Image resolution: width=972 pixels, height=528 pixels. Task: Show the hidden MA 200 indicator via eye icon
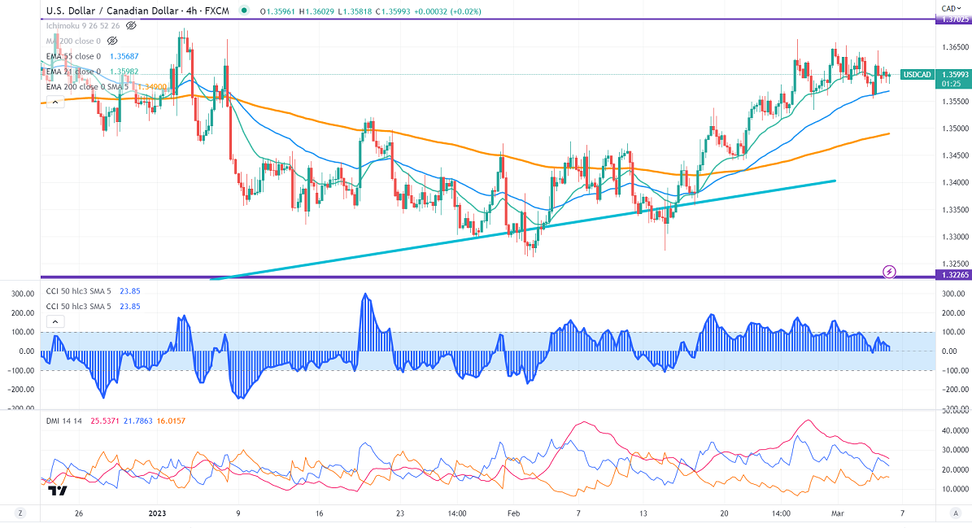click(x=113, y=40)
